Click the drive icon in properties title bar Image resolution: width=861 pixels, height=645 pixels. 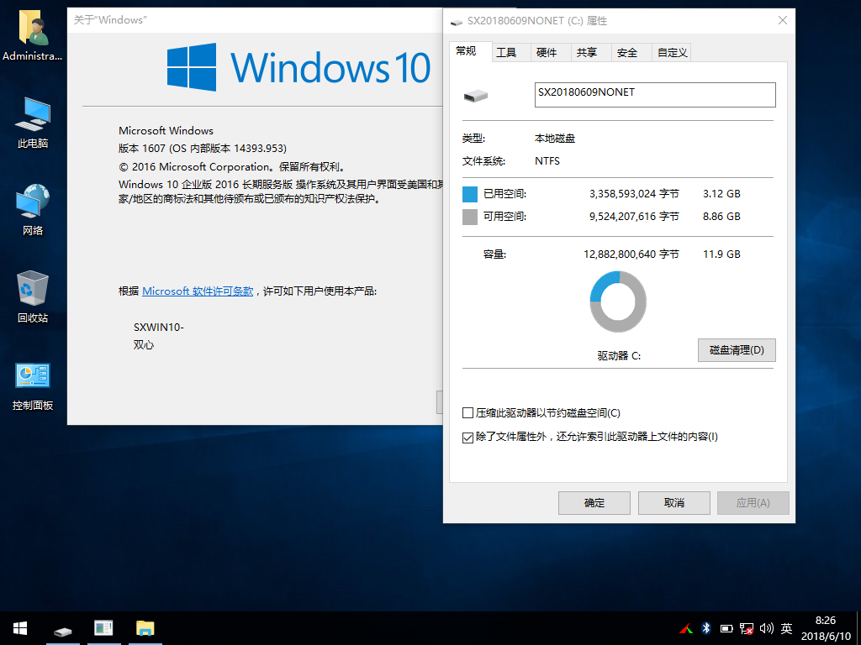coord(456,22)
